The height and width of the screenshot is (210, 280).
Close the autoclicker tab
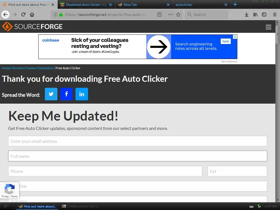(226, 5)
